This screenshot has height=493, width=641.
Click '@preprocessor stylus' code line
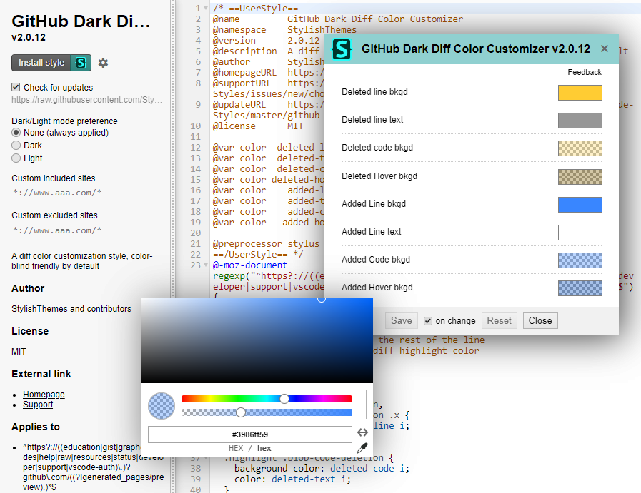coord(266,243)
